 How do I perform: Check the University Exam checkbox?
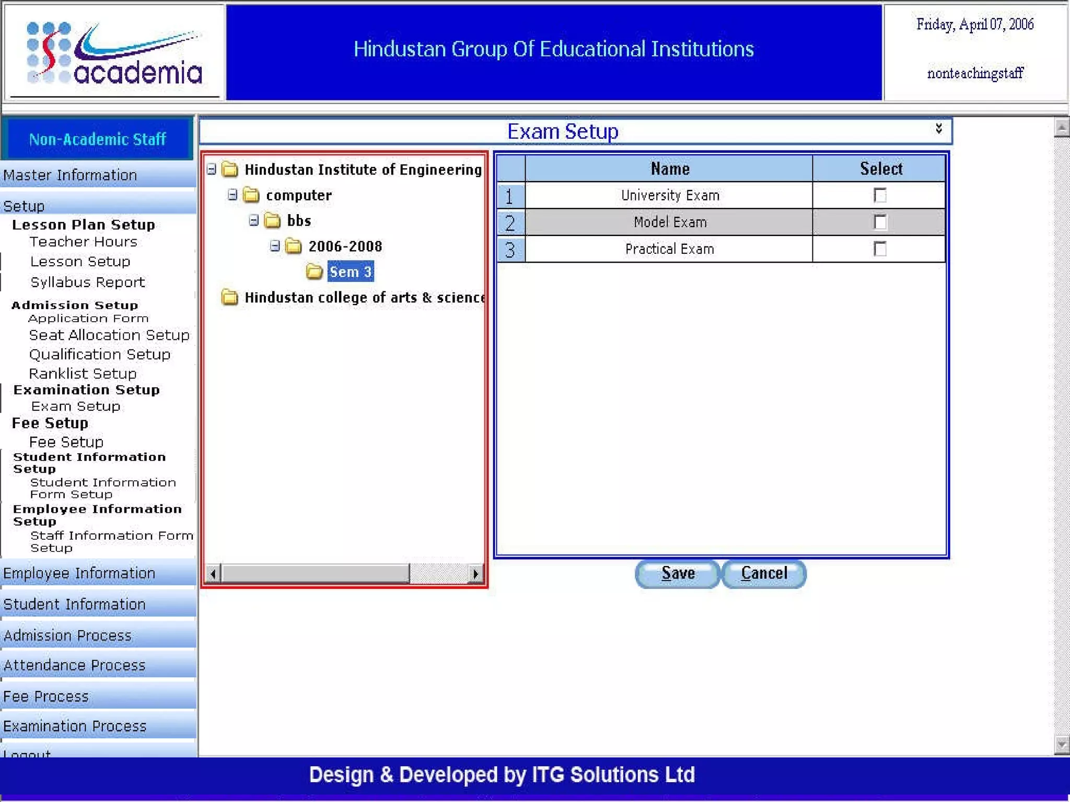[880, 195]
